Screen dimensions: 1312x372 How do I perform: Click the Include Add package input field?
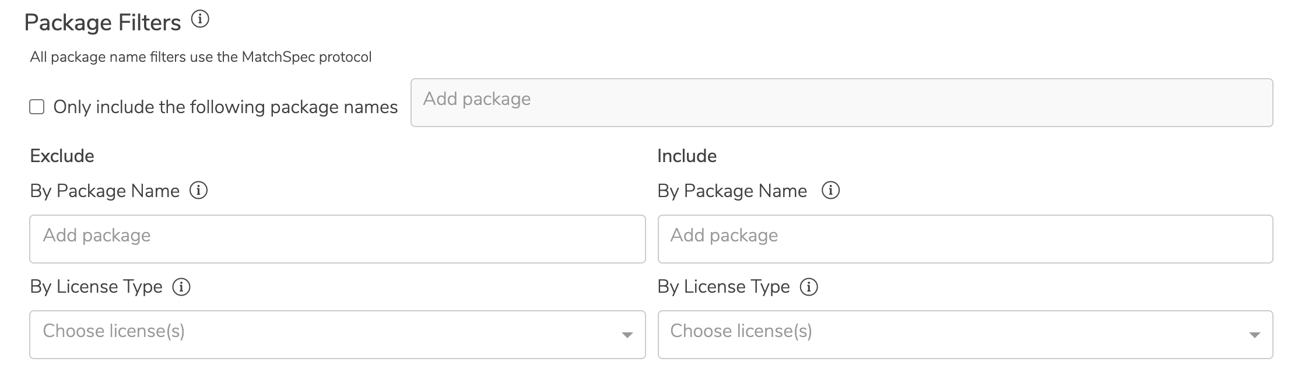tap(965, 239)
